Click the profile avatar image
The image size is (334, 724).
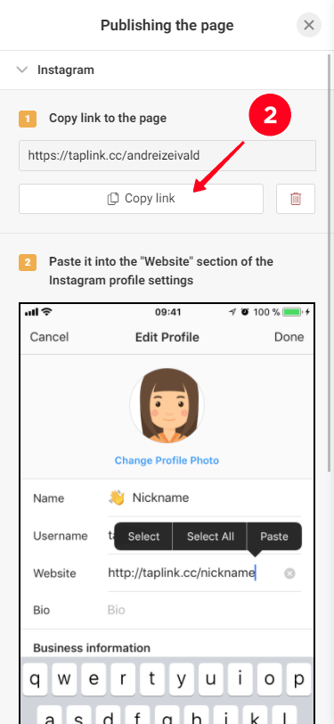[x=167, y=406]
